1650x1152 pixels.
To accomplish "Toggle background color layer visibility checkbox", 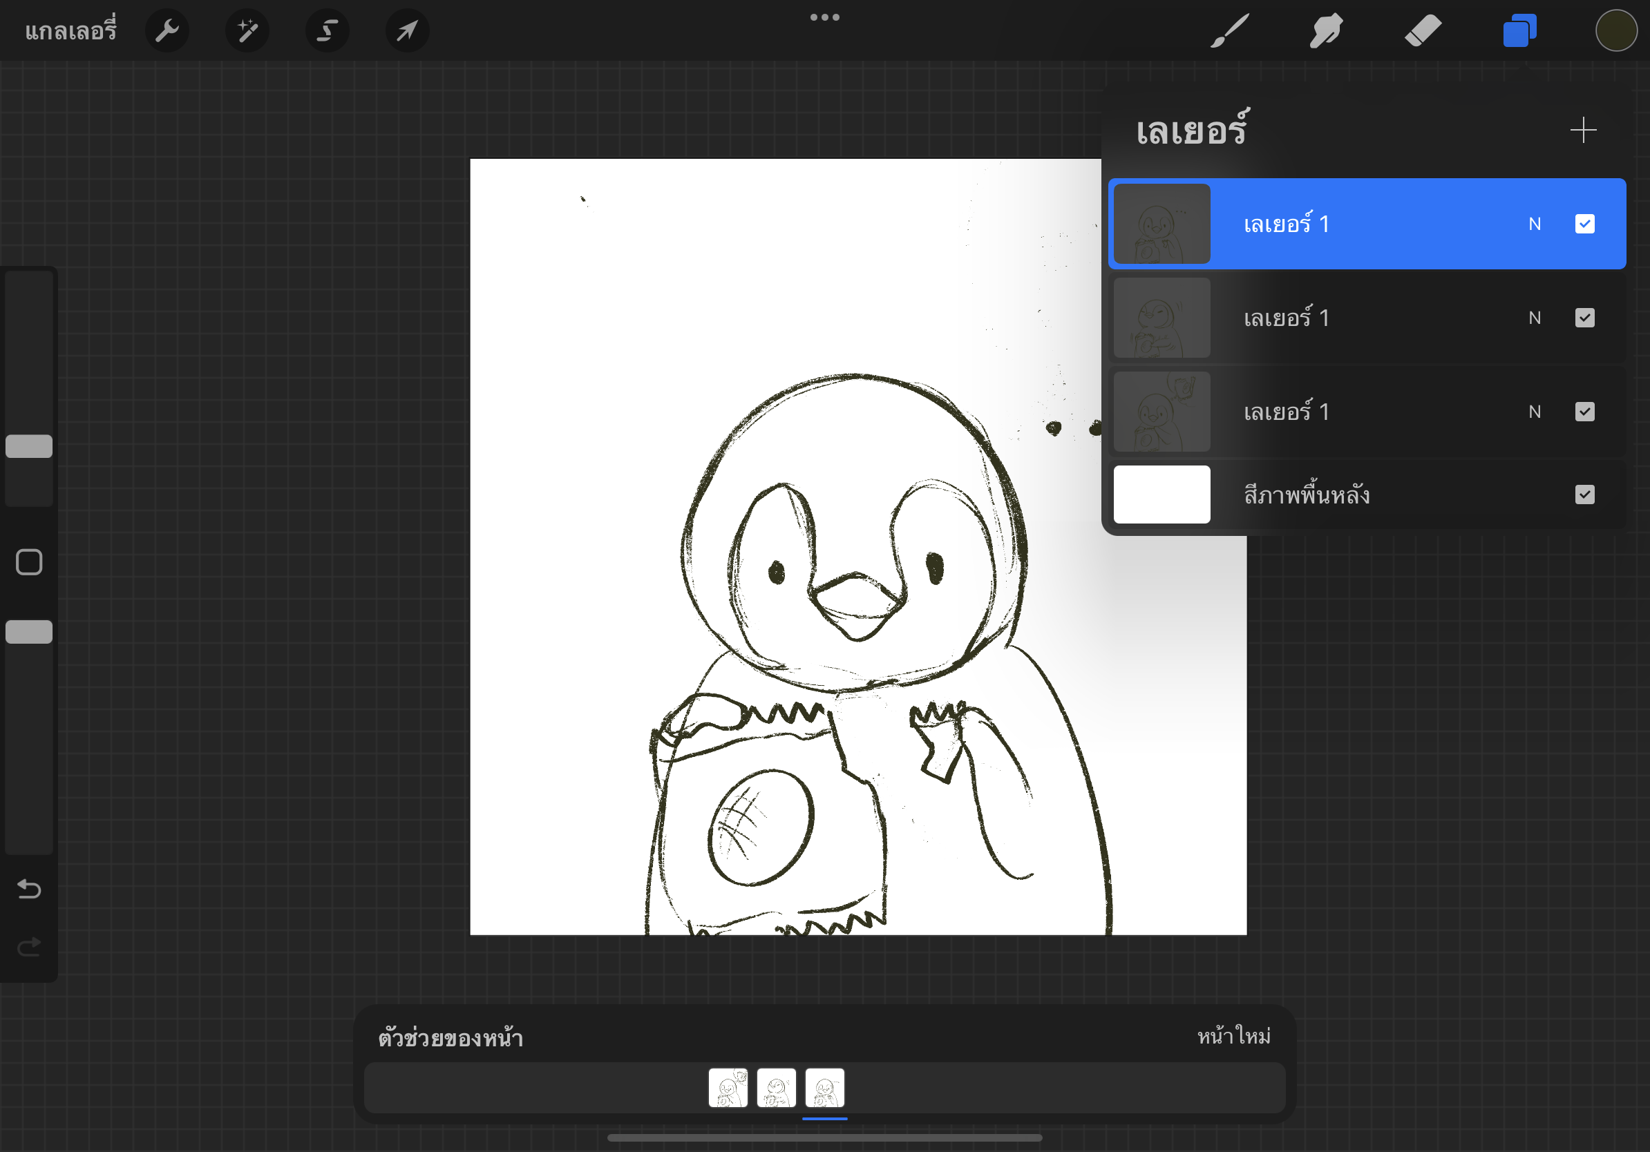I will tap(1584, 494).
